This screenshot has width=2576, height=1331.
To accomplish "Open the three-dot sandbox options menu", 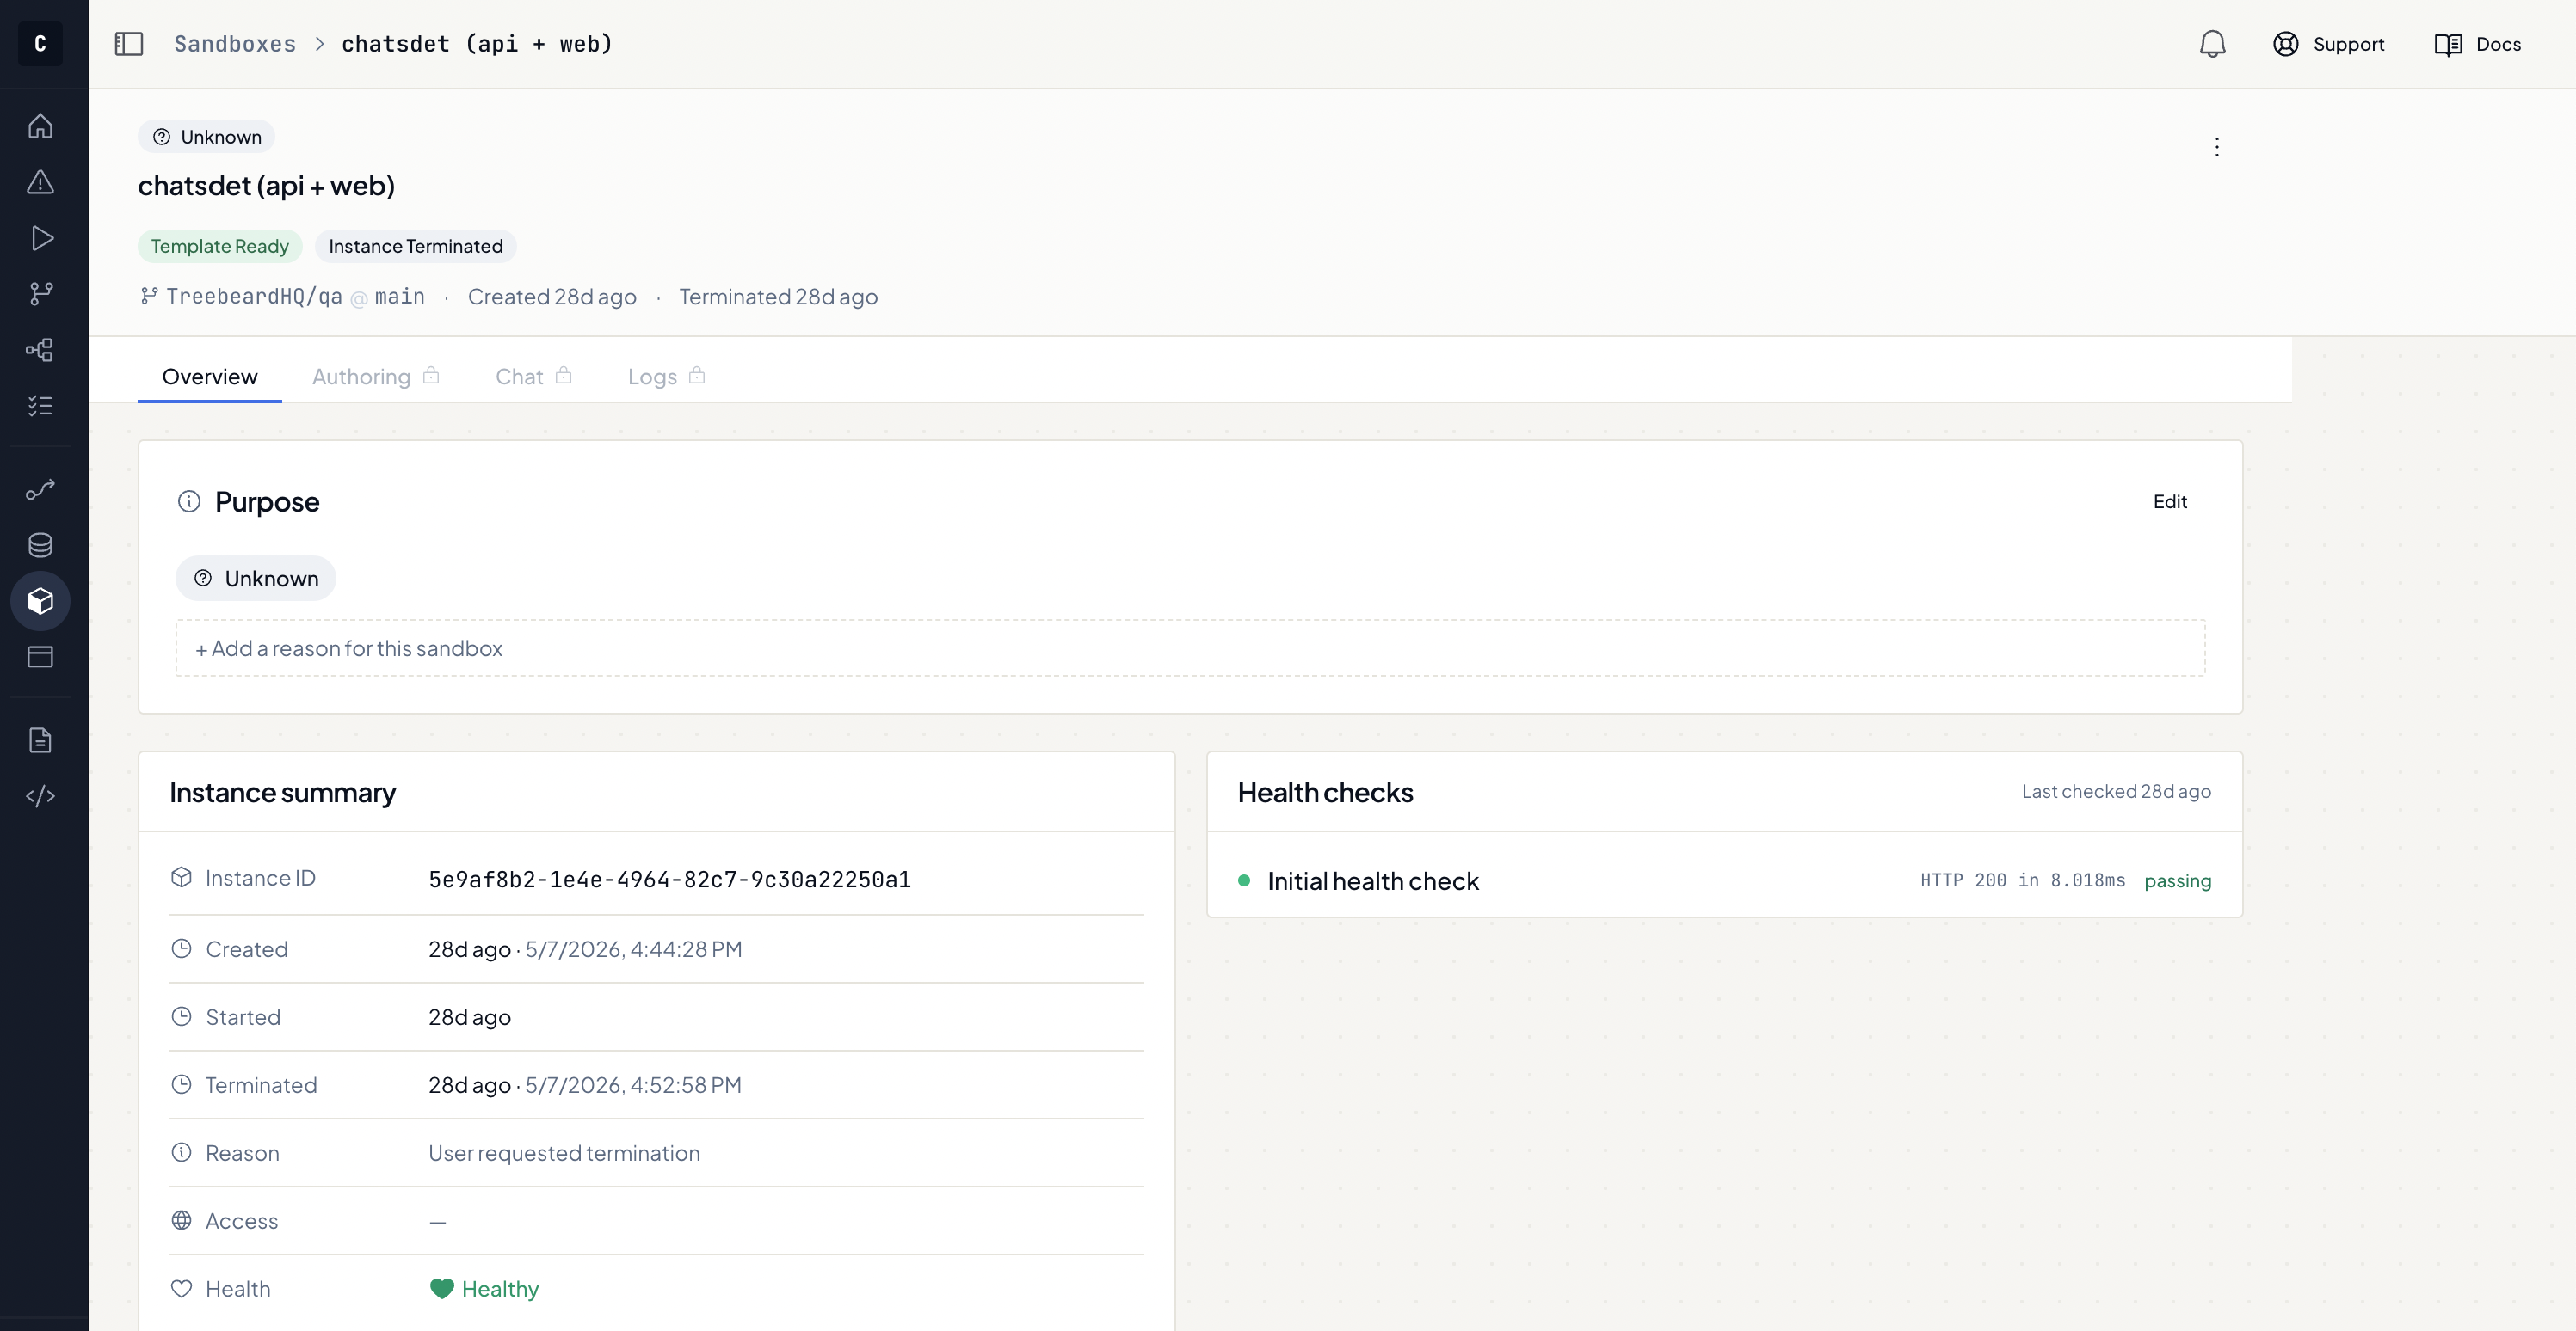I will tap(2216, 147).
